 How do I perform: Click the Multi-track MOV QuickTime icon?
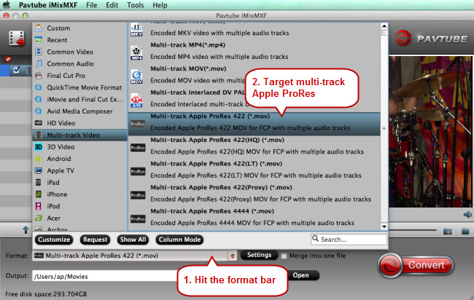click(136, 76)
